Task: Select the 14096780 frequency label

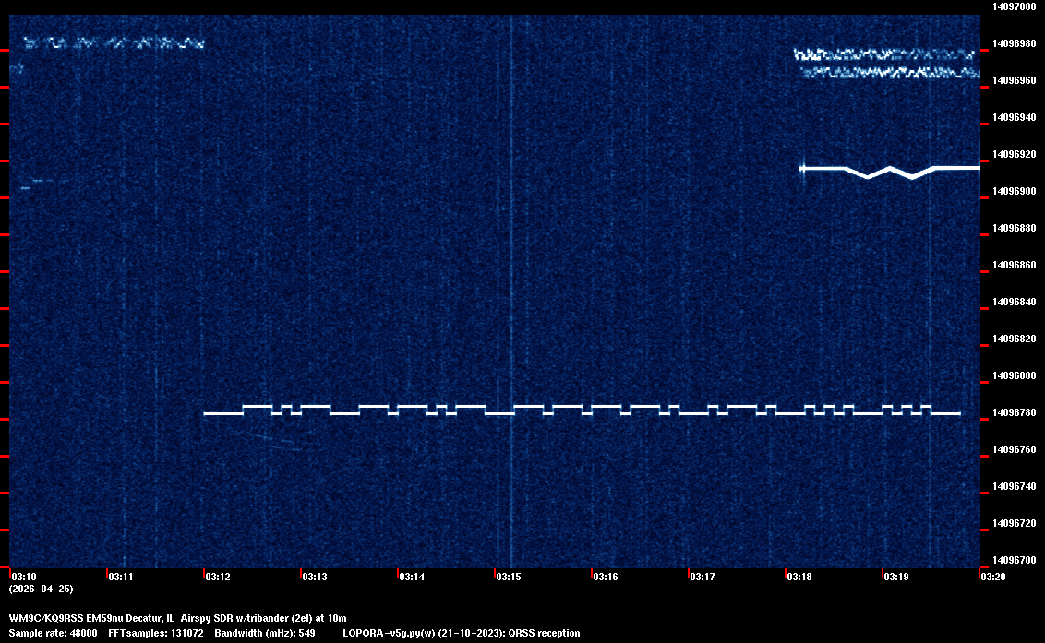Action: (x=1014, y=412)
